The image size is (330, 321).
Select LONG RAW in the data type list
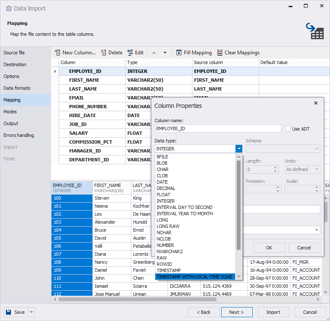pos(195,226)
